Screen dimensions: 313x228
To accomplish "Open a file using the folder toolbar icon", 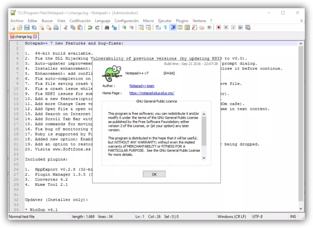I will tap(20, 27).
